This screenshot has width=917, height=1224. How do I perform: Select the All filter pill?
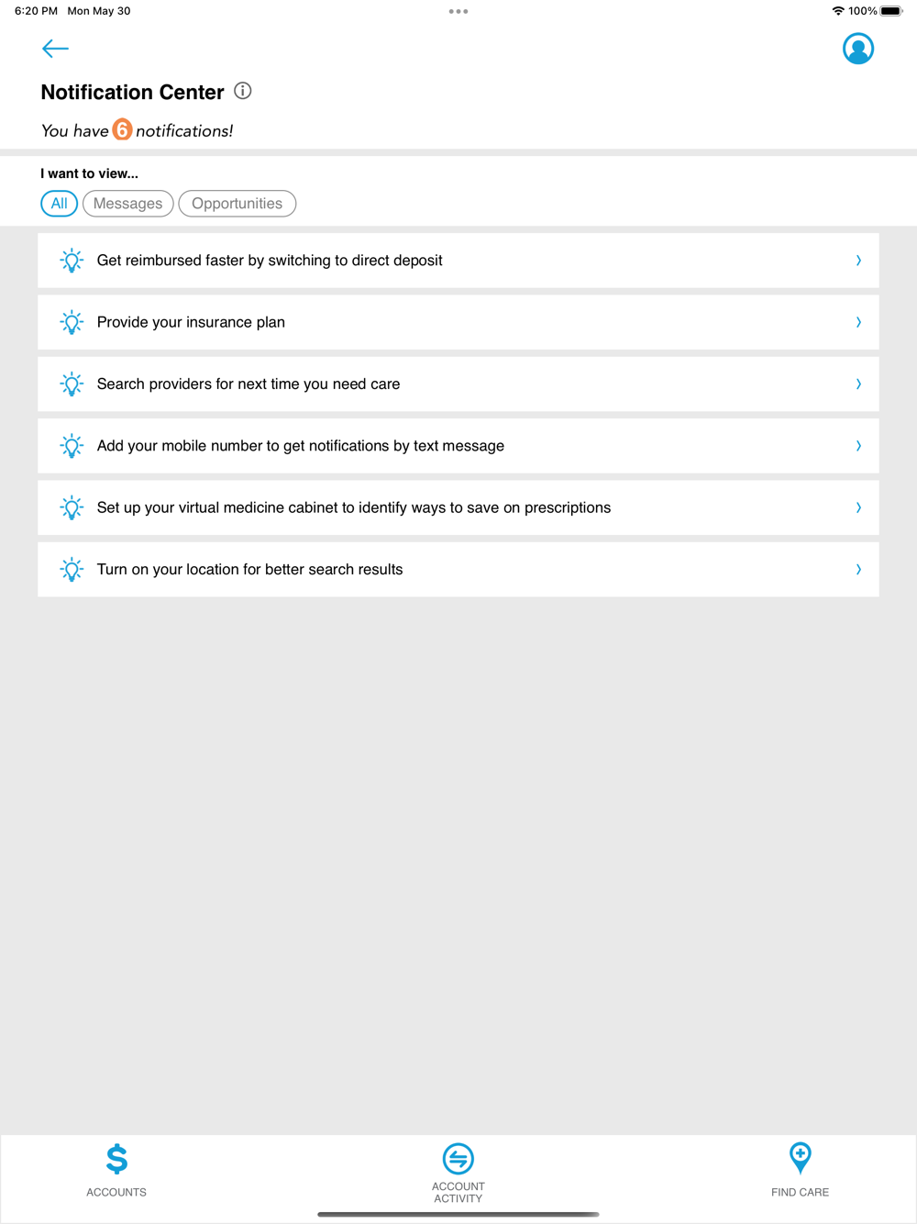tap(59, 204)
